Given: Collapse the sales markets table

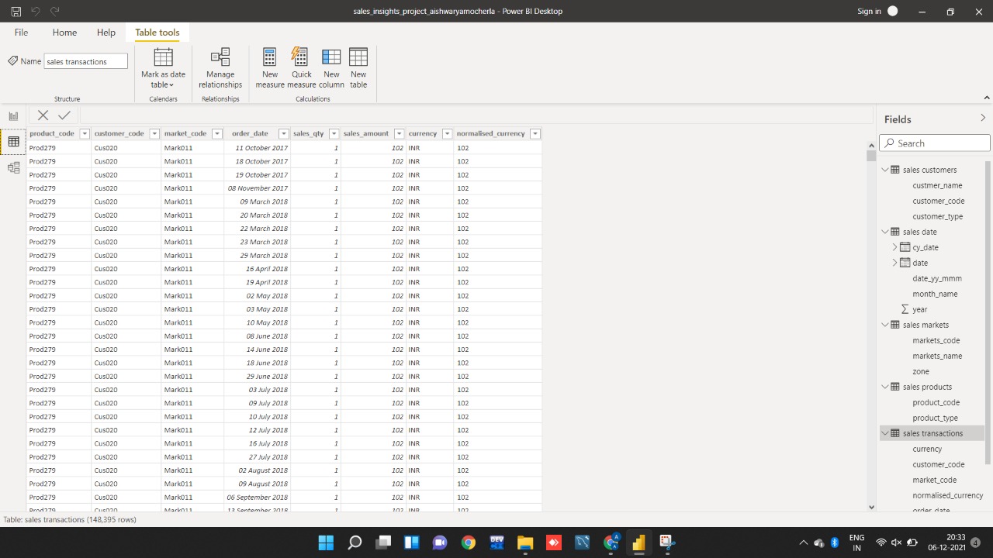Looking at the screenshot, I should point(885,325).
